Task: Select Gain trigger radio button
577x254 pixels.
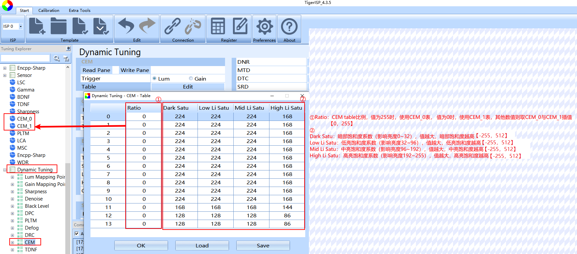Action: (191, 78)
